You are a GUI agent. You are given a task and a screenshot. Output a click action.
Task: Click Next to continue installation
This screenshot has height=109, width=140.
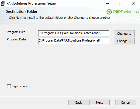click(100, 102)
